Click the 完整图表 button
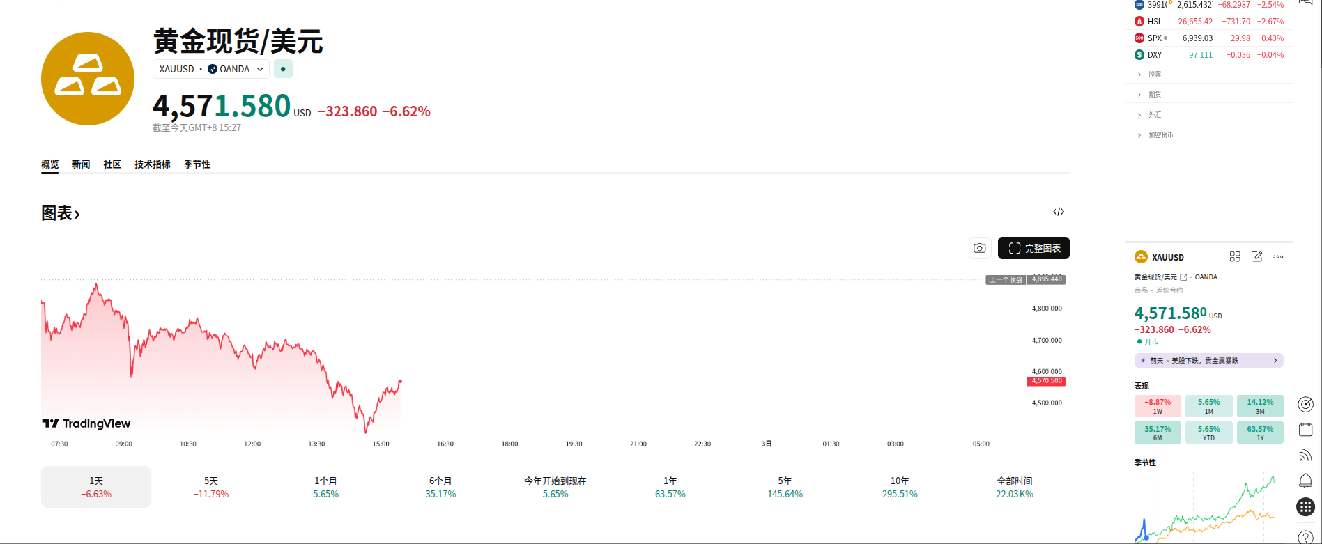Image resolution: width=1322 pixels, height=544 pixels. [1033, 248]
